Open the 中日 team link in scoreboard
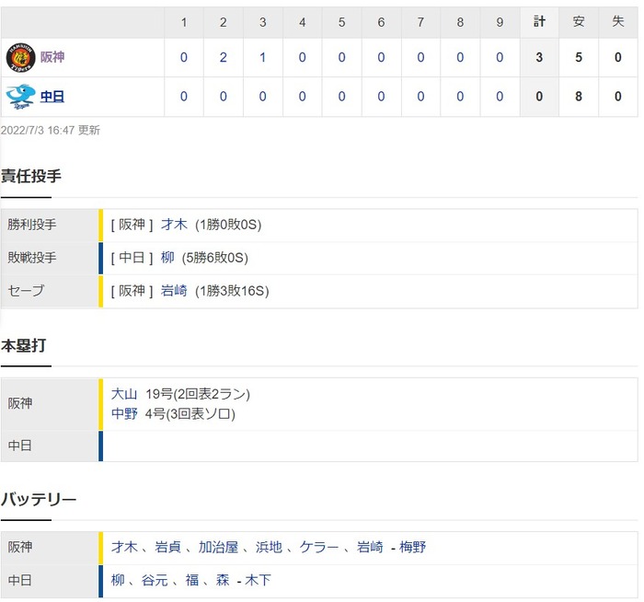 tap(52, 96)
